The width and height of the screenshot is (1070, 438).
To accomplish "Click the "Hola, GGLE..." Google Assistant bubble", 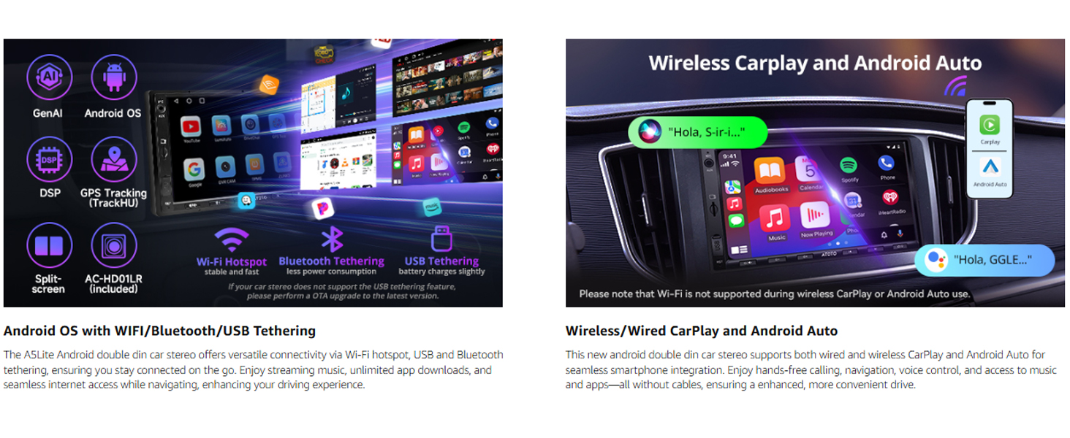I will point(984,260).
